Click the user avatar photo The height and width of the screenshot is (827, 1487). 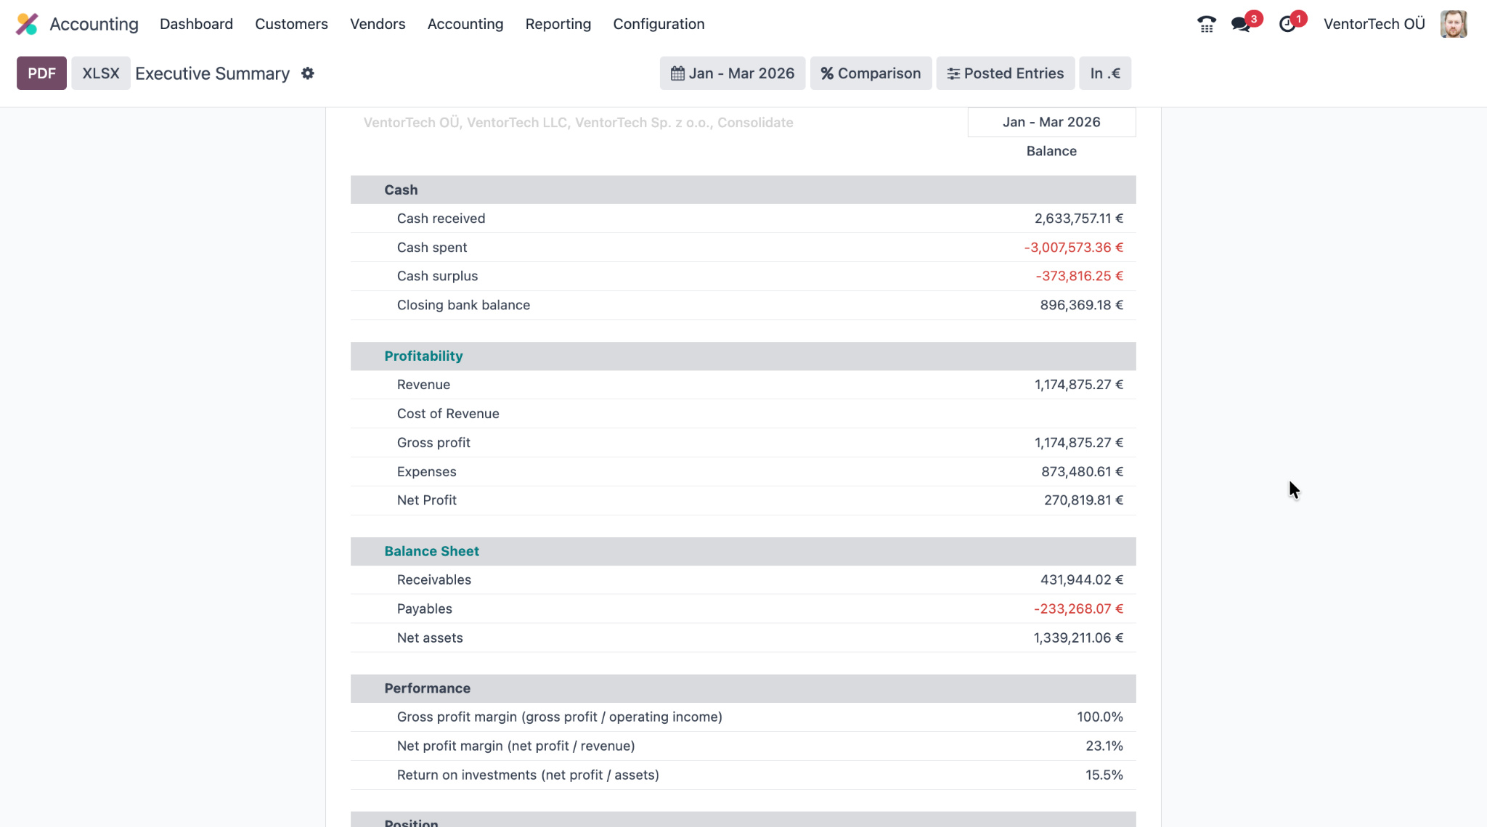[x=1454, y=24]
